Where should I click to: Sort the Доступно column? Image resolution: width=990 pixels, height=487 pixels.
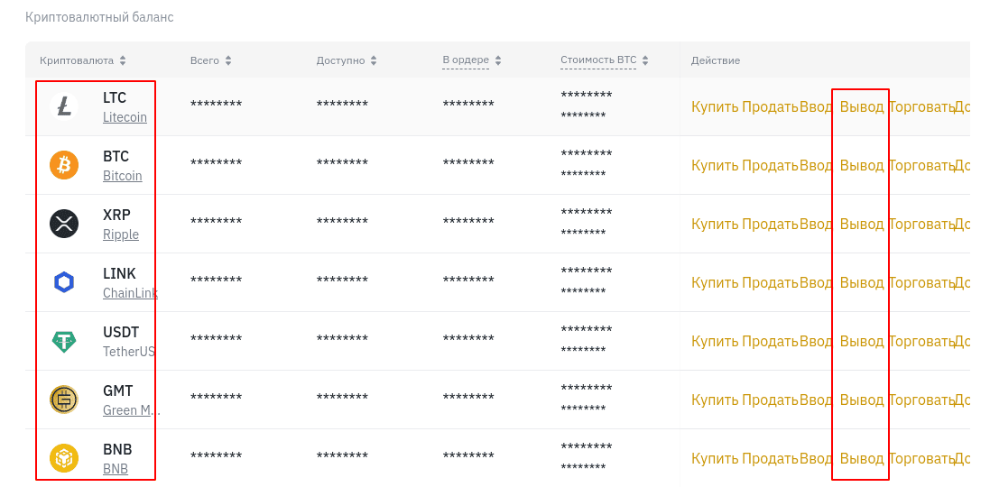pos(374,60)
